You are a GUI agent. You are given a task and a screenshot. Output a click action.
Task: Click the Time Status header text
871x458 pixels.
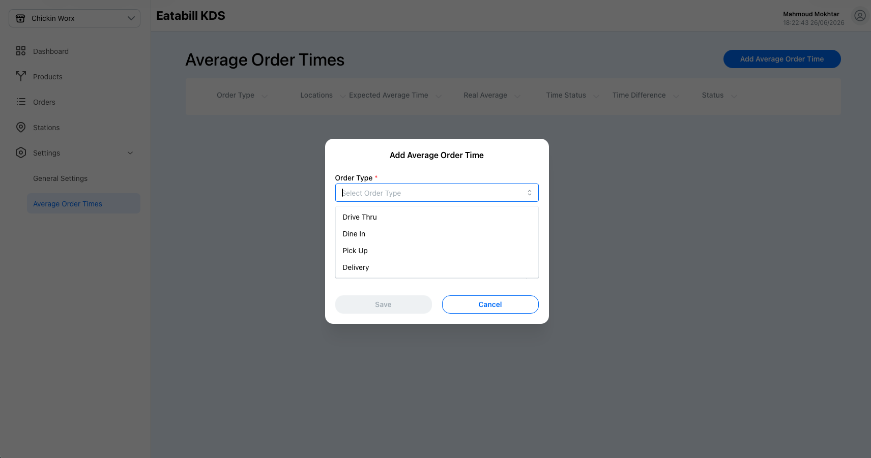pos(566,95)
